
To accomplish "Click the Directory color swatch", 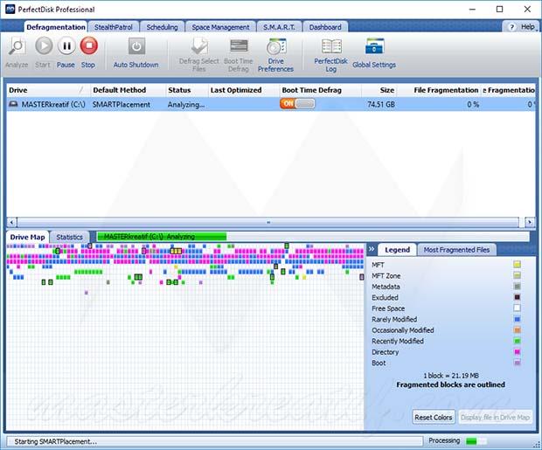I will (518, 352).
